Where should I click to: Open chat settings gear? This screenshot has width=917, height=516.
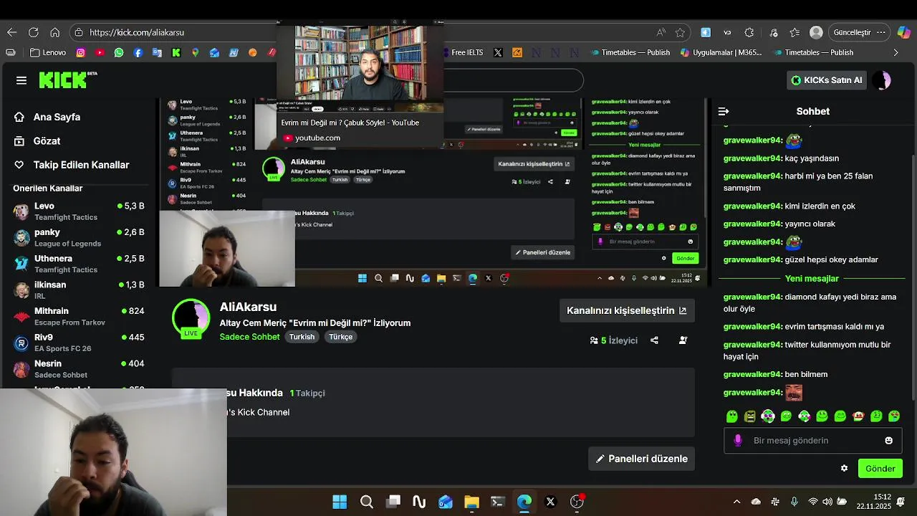tap(844, 469)
